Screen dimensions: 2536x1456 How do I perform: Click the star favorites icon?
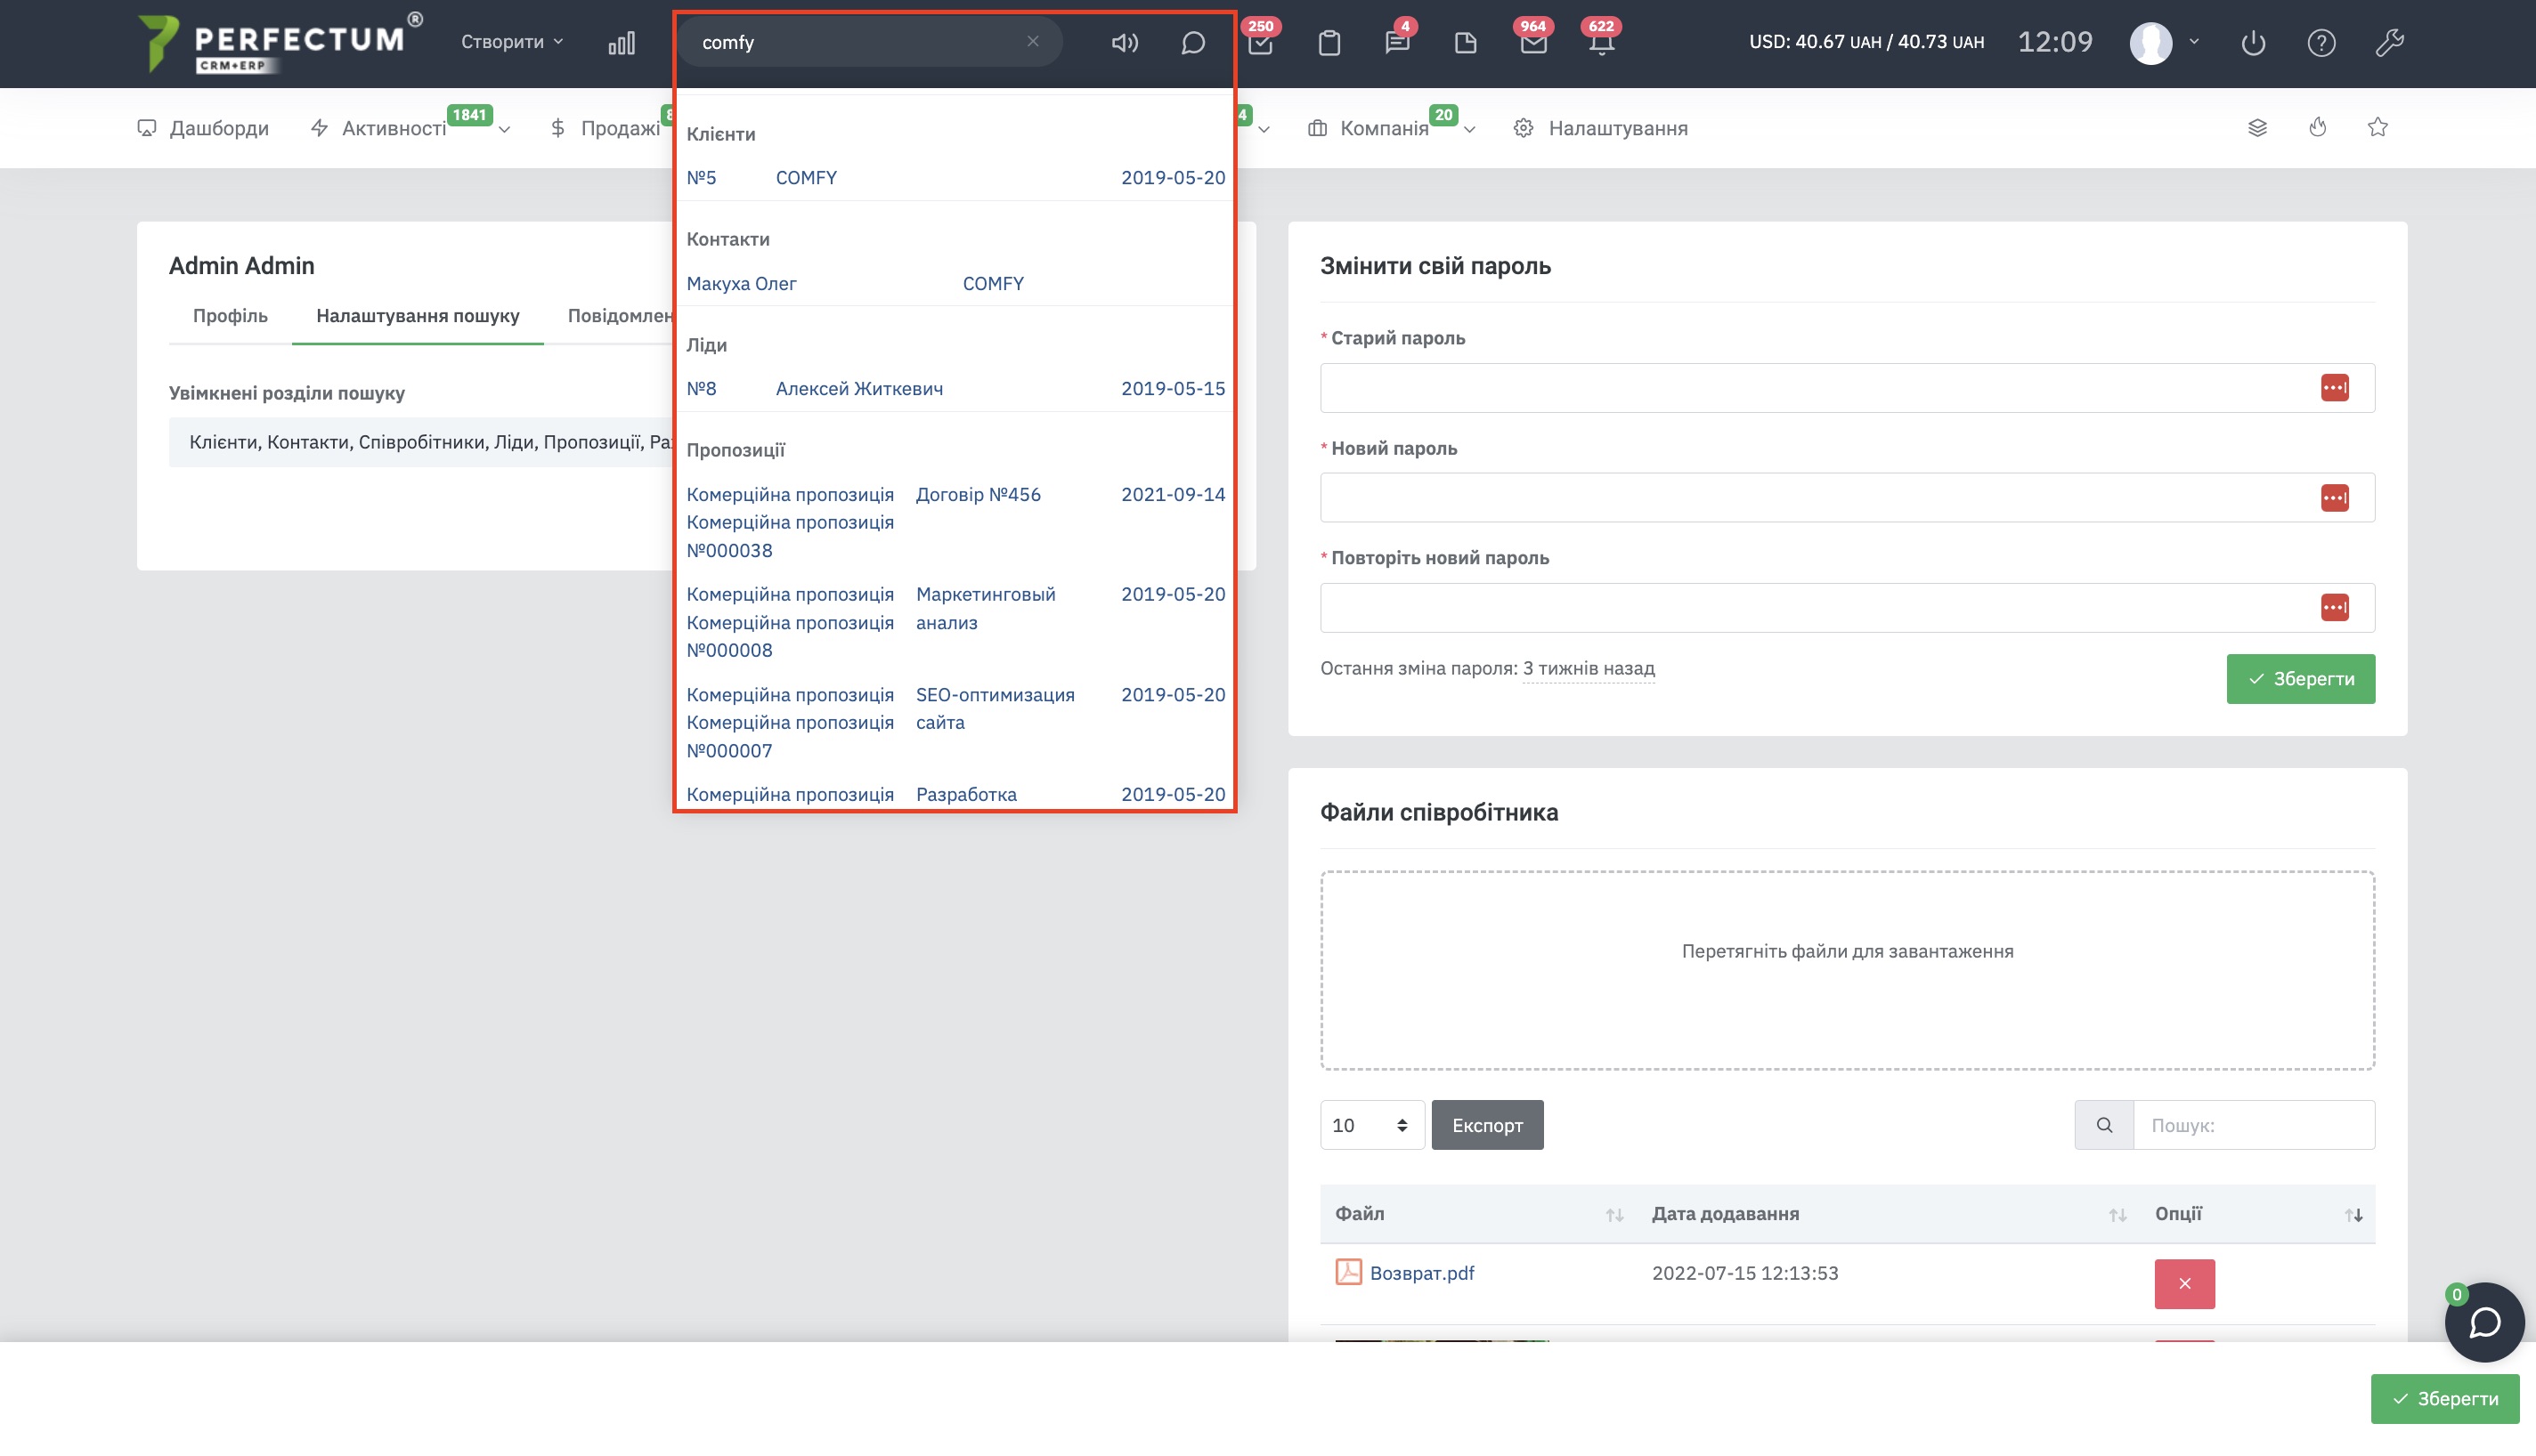(2377, 127)
